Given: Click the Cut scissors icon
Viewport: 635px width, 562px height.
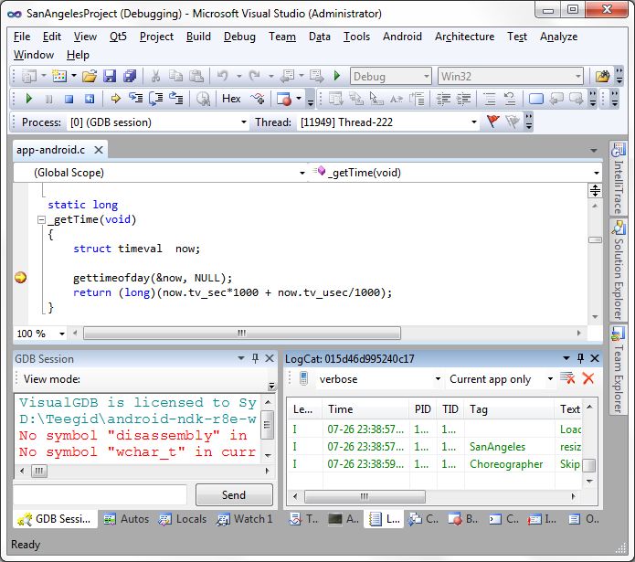Looking at the screenshot, I should (155, 76).
